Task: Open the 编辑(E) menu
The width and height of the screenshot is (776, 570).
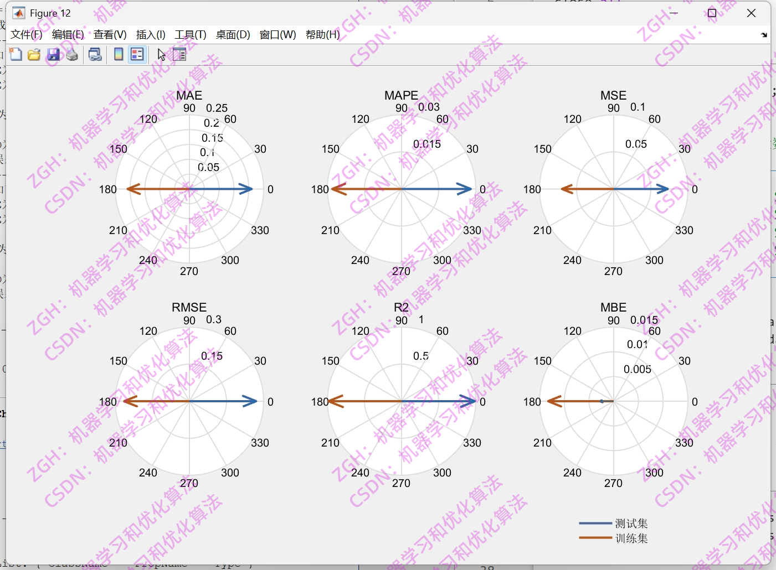Action: [68, 35]
